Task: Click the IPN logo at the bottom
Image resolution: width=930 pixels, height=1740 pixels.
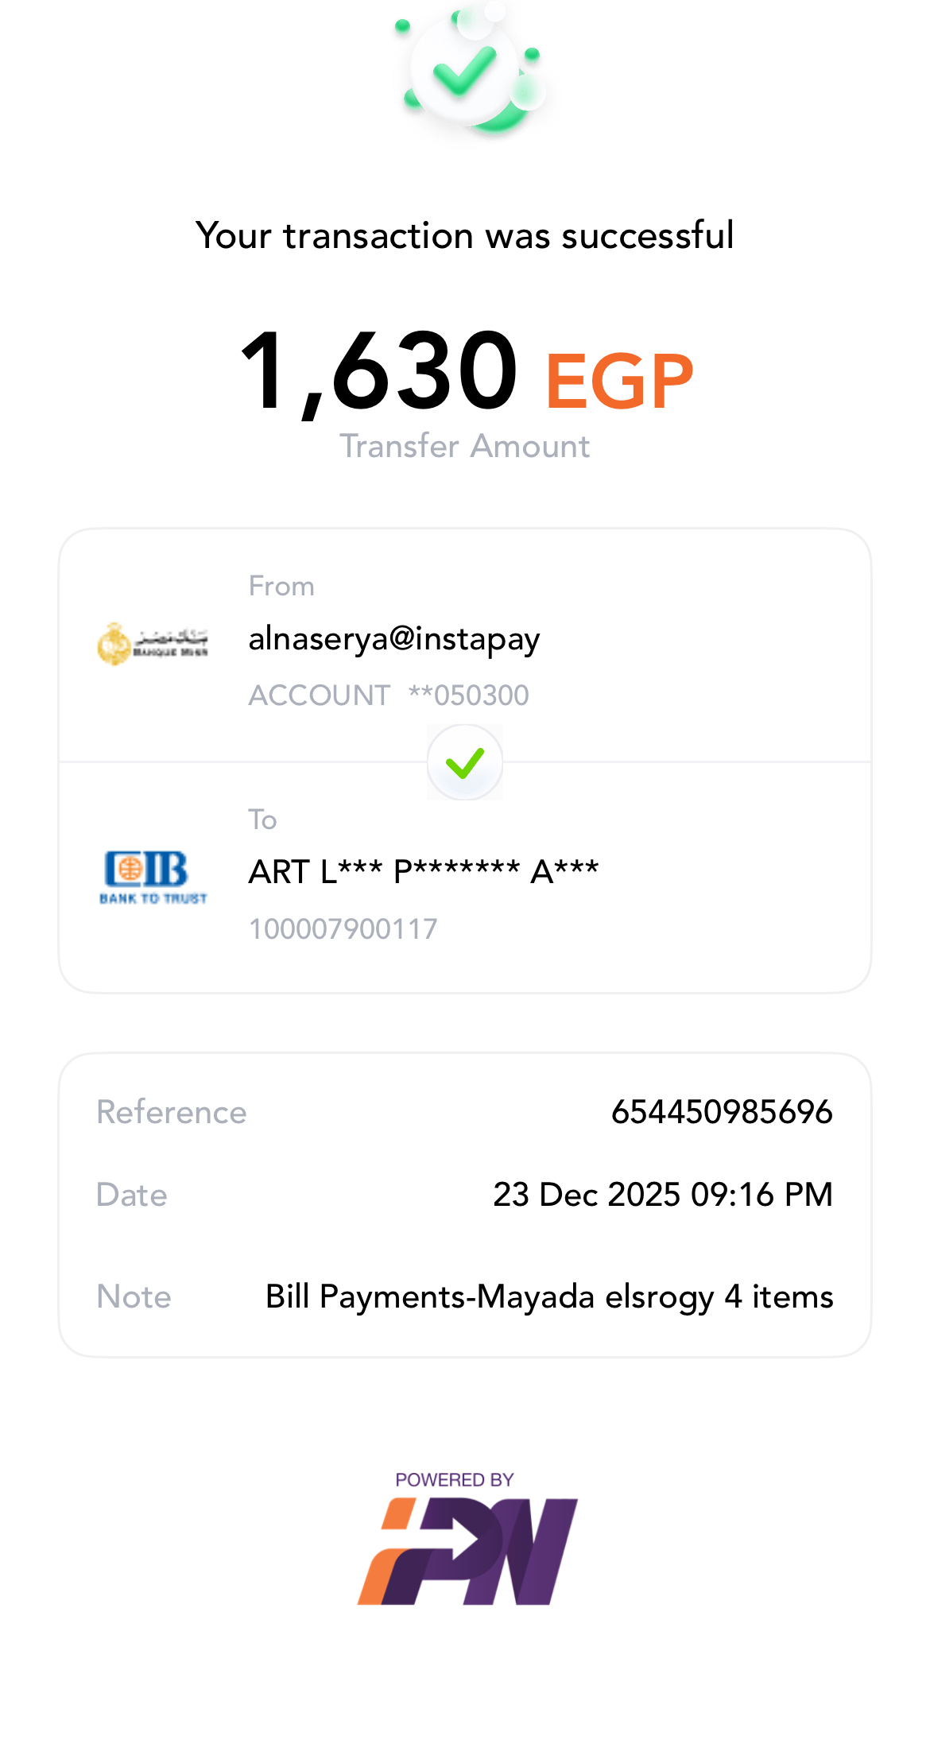Action: 467,1551
